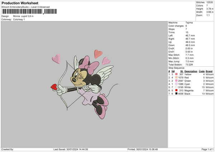Viewport: 215px width, 152px height.
Task: Select the peach swatch in the Red row
Action: coord(176,77)
